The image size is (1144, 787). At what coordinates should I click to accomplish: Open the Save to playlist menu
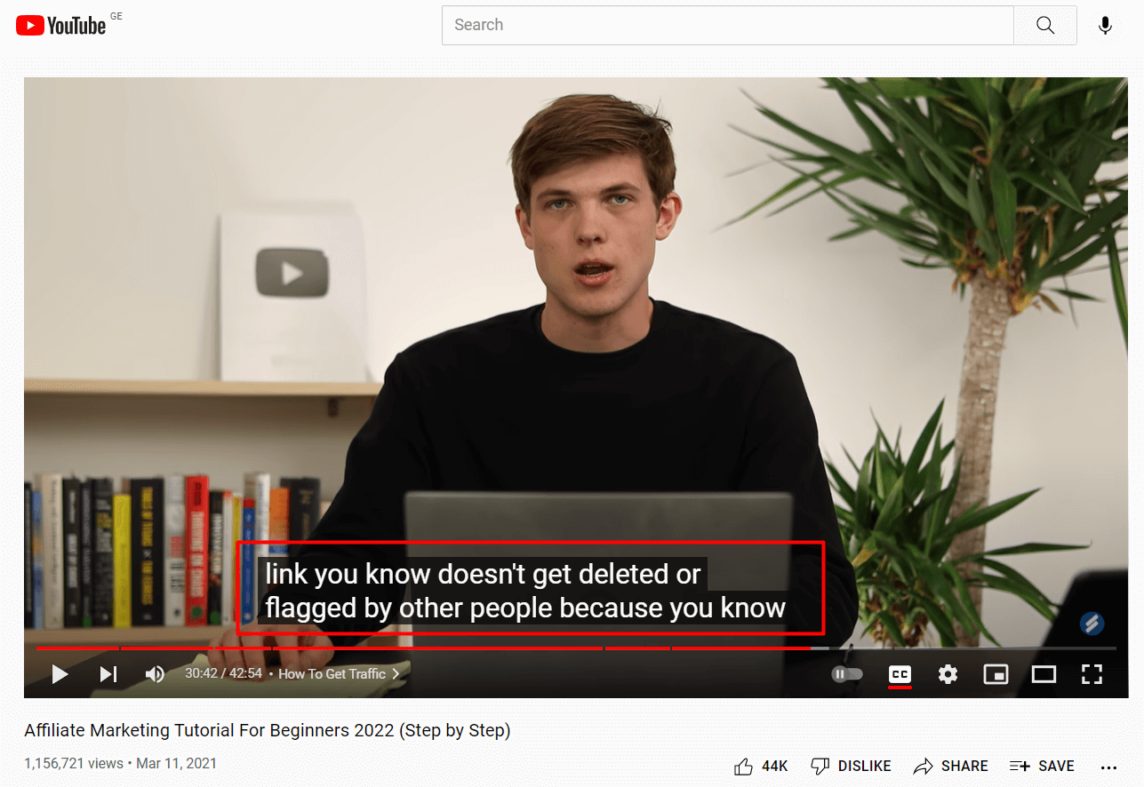click(1042, 766)
